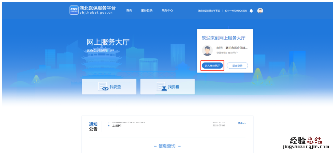Open 服务目录 menu item

pyautogui.click(x=147, y=11)
